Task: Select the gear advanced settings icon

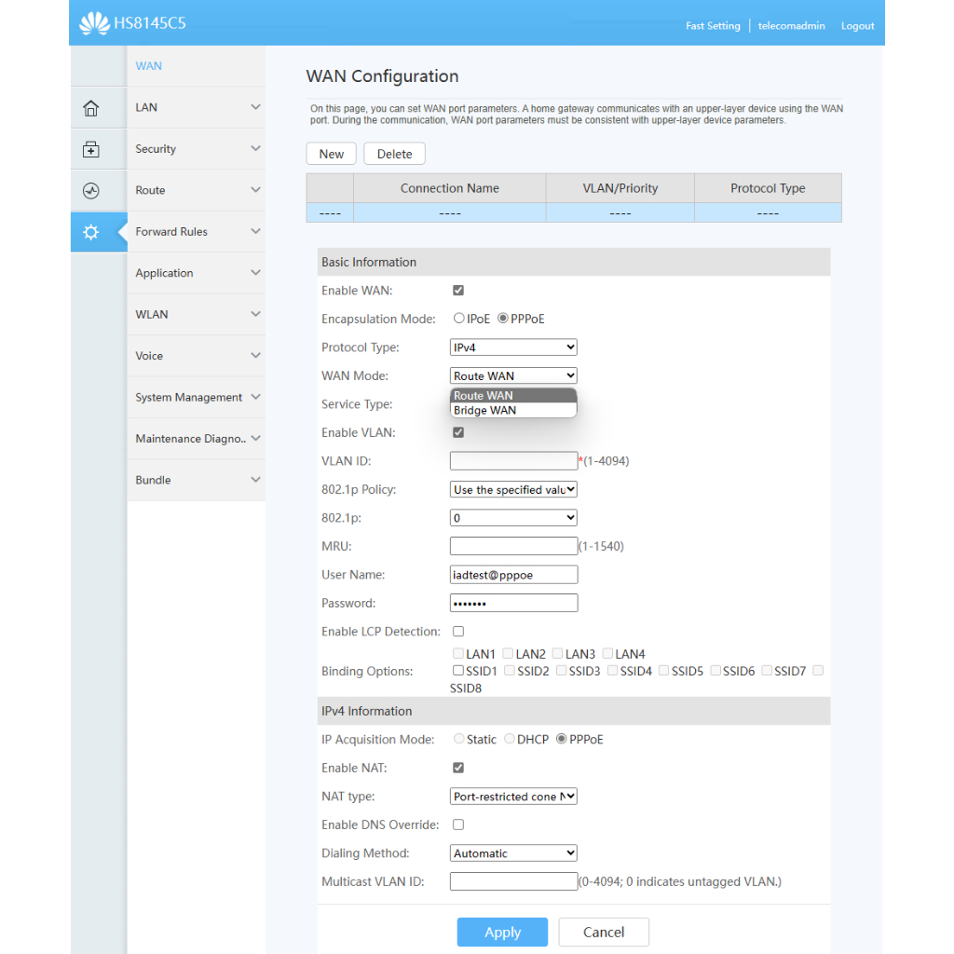Action: click(x=90, y=232)
